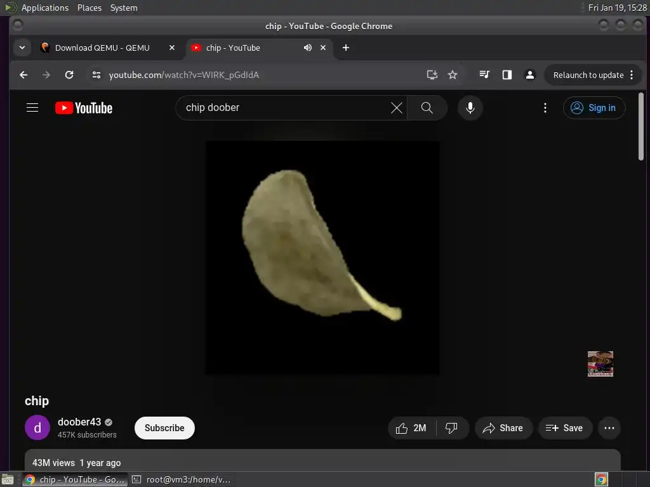
Task: Click the 457K subscribers text
Action: [x=87, y=435]
